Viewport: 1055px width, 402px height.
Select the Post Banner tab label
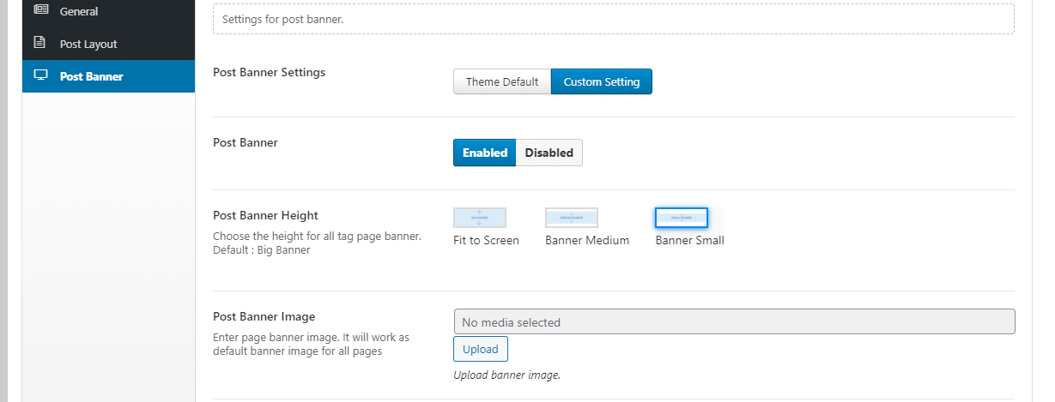pos(91,76)
